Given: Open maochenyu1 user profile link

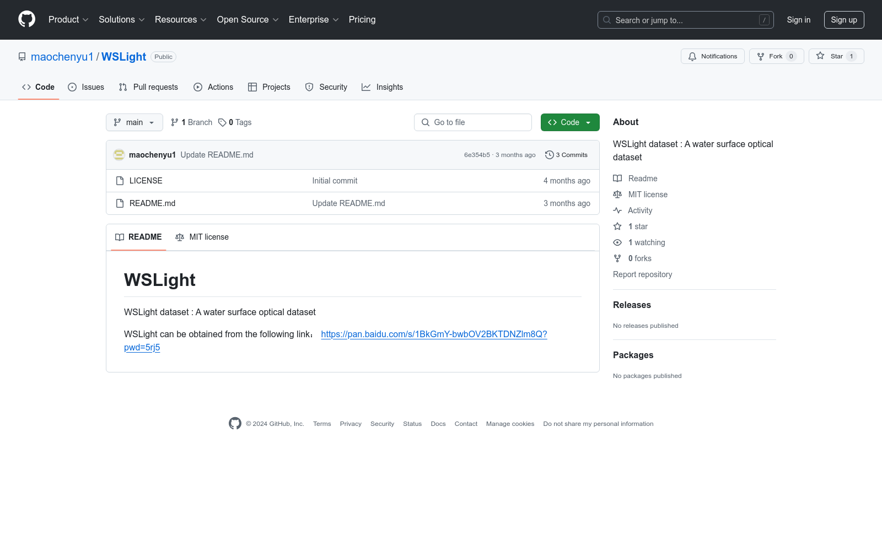Looking at the screenshot, I should coord(62,57).
